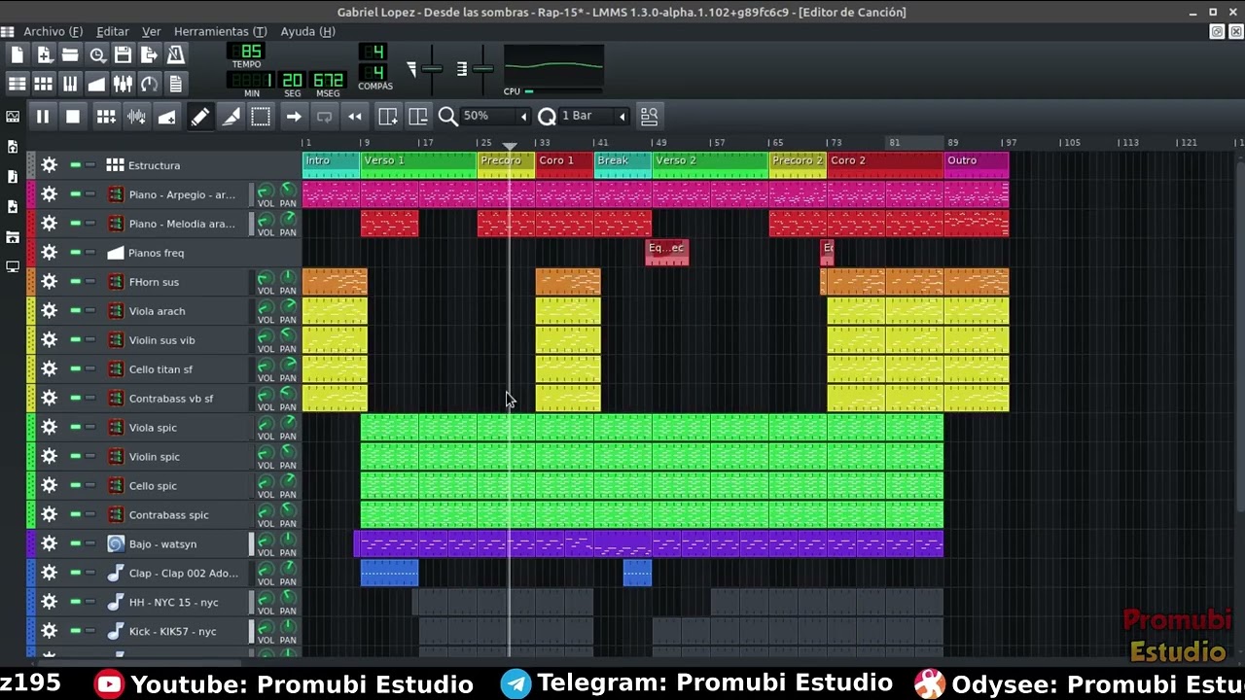Open the Editar menu
1245x700 pixels.
click(x=113, y=31)
